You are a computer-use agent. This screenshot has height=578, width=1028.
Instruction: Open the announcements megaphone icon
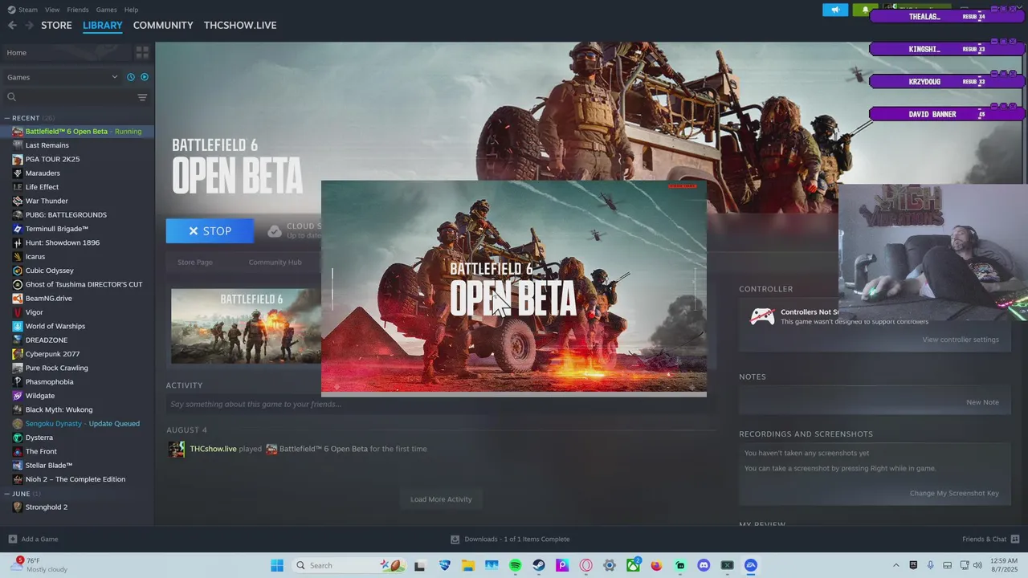pyautogui.click(x=835, y=10)
